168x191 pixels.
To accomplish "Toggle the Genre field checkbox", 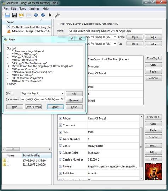I will coord(60,146).
